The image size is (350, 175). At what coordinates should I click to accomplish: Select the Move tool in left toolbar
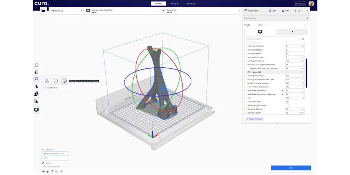pos(36,65)
